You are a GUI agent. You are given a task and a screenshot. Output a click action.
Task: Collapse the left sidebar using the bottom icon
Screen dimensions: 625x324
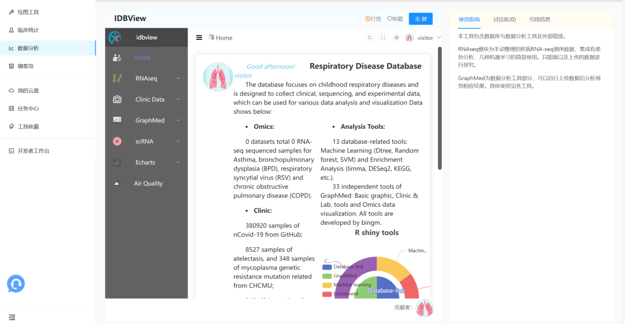tap(12, 317)
